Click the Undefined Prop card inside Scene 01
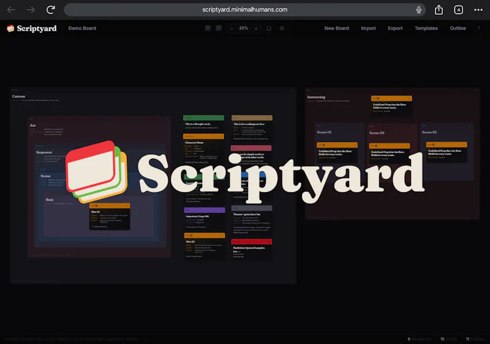Screen dimensions: 490x344 [x=337, y=152]
